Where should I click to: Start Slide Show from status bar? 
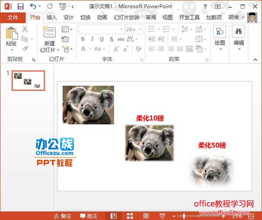click(162, 216)
